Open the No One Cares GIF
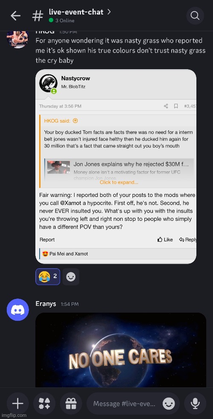Viewport: 213px width, 419px height. [121, 350]
